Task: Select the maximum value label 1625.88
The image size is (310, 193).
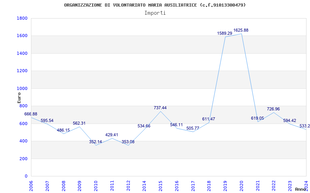Action: [x=241, y=30]
